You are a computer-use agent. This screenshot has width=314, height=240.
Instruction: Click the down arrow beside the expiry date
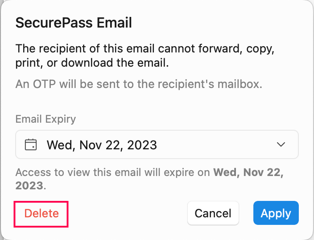[x=281, y=145]
